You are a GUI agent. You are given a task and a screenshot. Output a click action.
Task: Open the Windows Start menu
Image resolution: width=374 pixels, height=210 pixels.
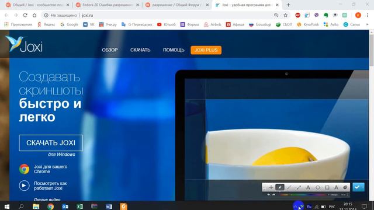click(7, 206)
